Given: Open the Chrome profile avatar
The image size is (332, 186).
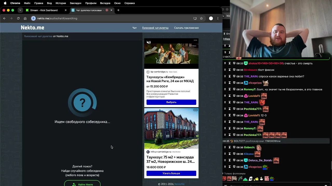Looking at the screenshot, I should pos(211,18).
